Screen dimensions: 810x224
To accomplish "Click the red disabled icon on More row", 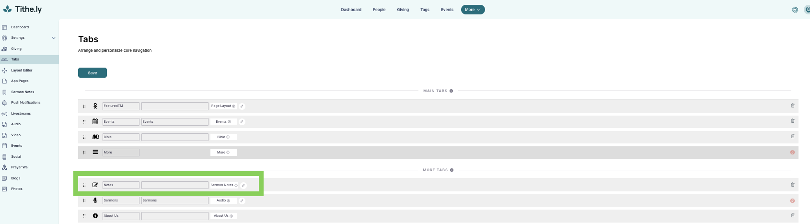I will [792, 153].
